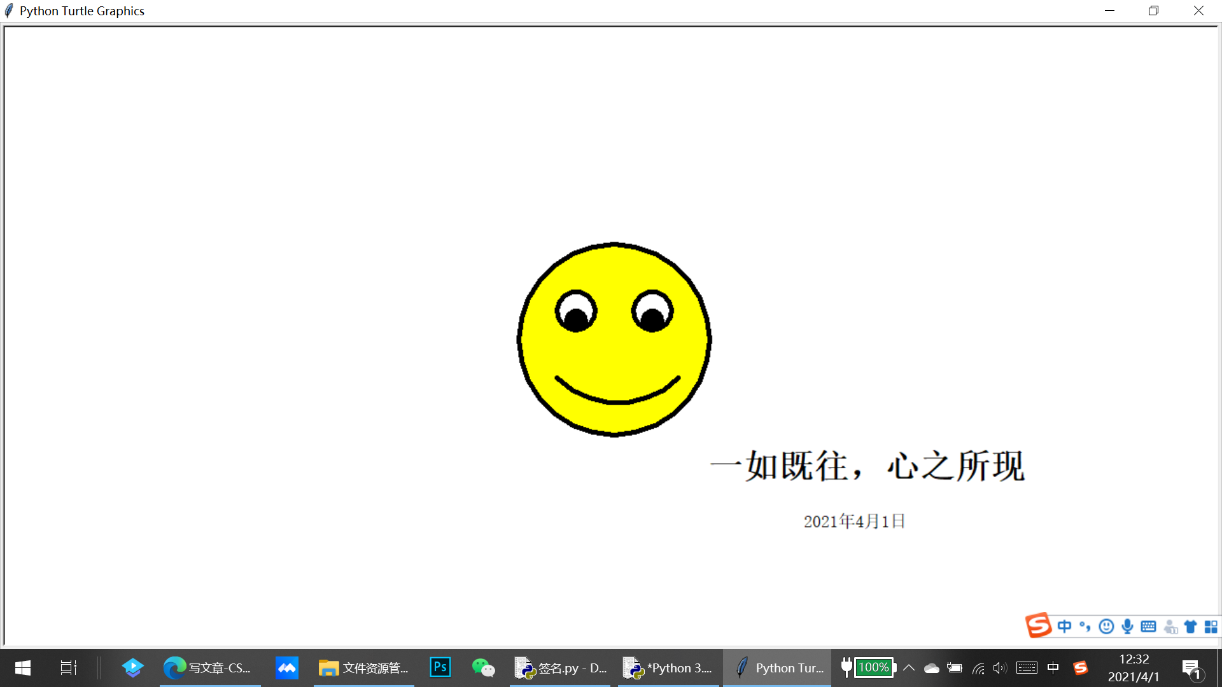Open the volume slider from the tray
Image resolution: width=1222 pixels, height=687 pixels.
pyautogui.click(x=1000, y=667)
